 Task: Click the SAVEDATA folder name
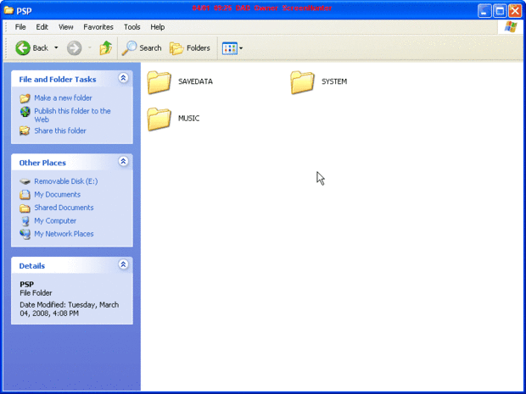(x=195, y=81)
